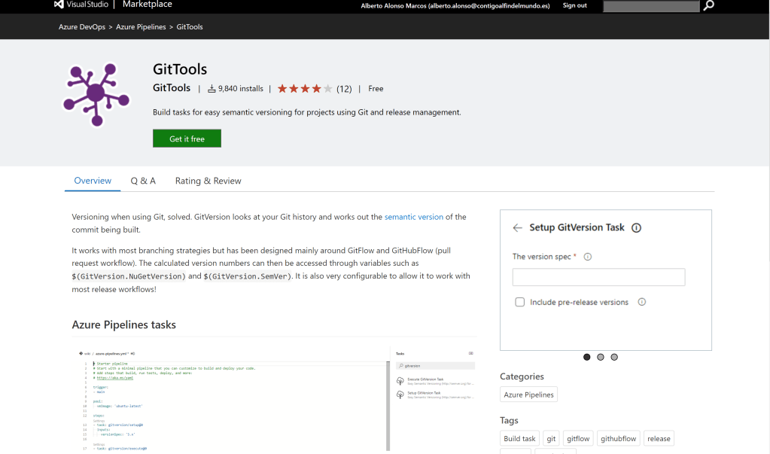The width and height of the screenshot is (770, 454).
Task: Click info icon beside The version spec
Action: tap(588, 257)
